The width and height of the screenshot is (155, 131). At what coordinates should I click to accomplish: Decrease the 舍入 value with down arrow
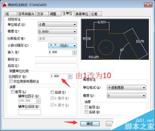click(x=74, y=54)
